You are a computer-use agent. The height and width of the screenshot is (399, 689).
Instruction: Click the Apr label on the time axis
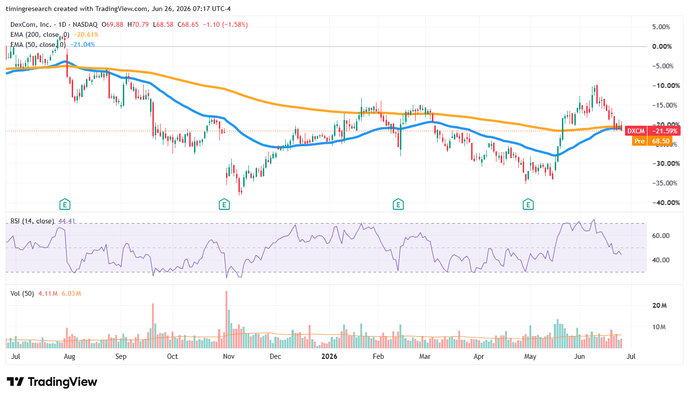(478, 356)
